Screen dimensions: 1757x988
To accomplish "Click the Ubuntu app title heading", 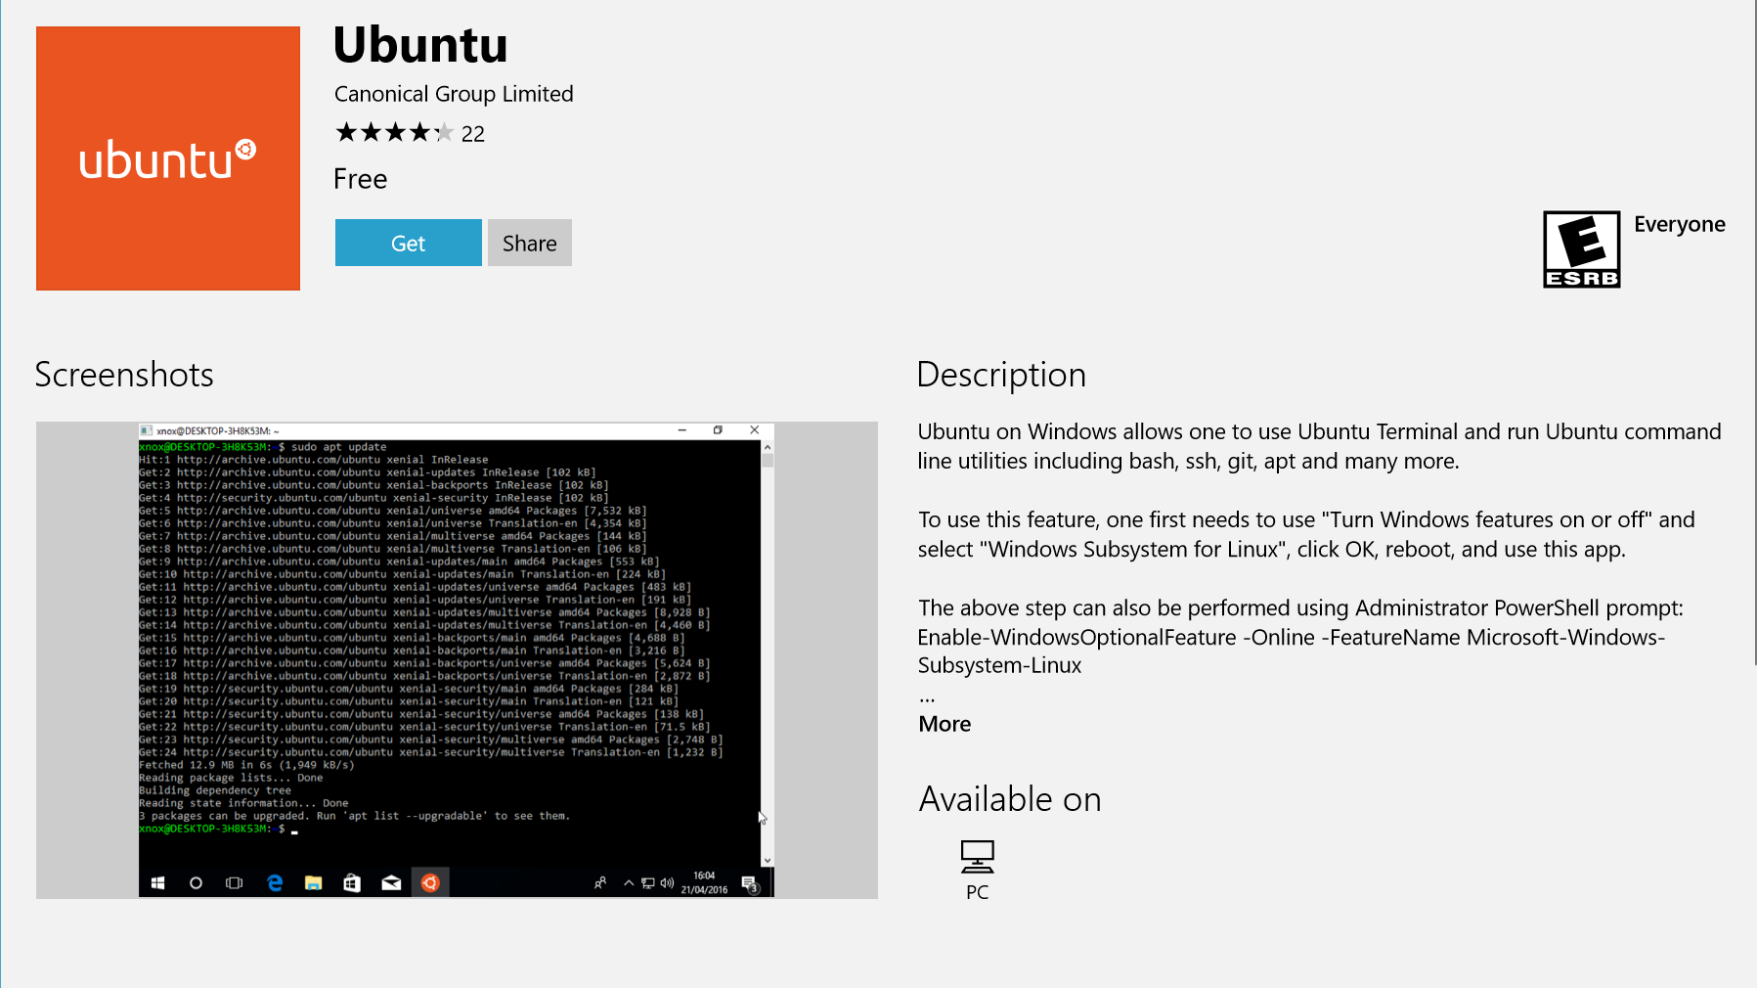I will point(420,45).
